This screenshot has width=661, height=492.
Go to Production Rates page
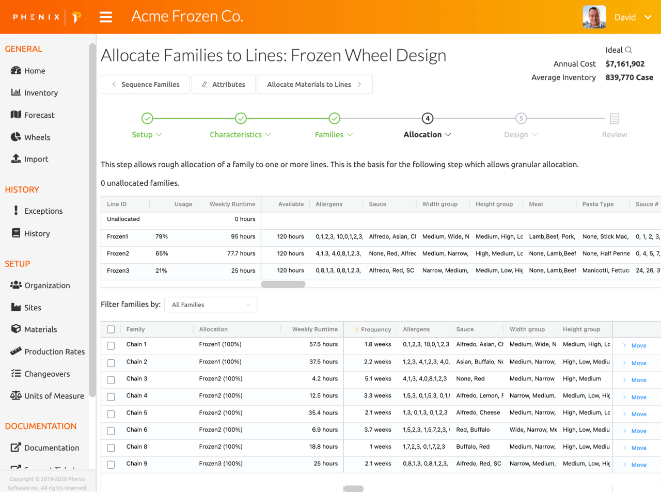[54, 352]
